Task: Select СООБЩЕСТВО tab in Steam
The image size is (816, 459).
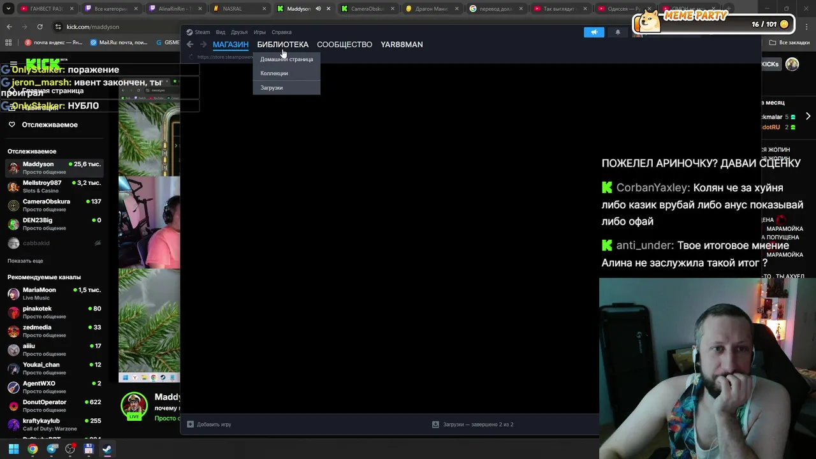Action: [x=344, y=45]
